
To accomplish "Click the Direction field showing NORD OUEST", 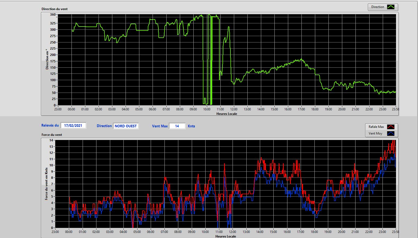I will pyautogui.click(x=126, y=126).
